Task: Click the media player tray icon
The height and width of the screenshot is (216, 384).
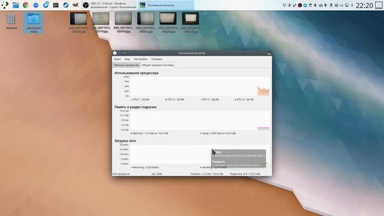Action: [x=289, y=5]
